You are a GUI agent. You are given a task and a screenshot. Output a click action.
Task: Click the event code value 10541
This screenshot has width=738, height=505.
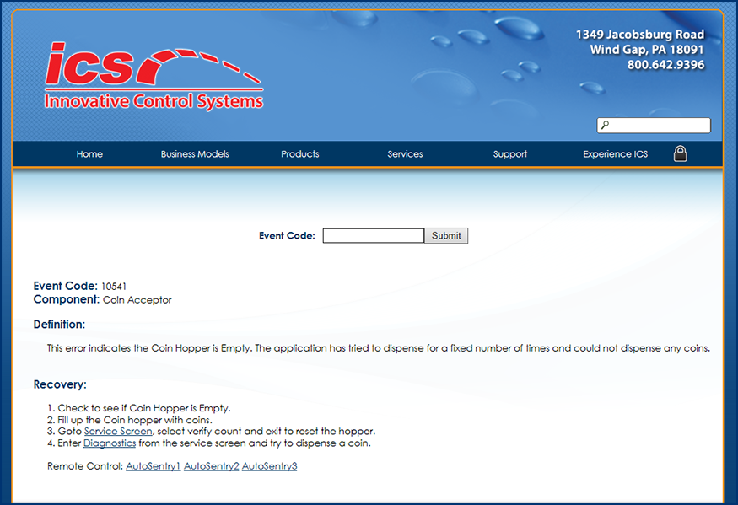point(114,287)
